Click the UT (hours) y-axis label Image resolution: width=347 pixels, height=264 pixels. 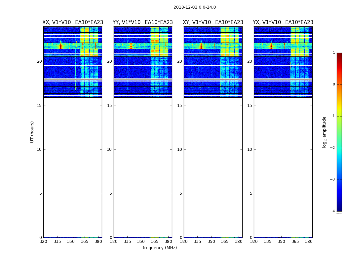pos(32,132)
